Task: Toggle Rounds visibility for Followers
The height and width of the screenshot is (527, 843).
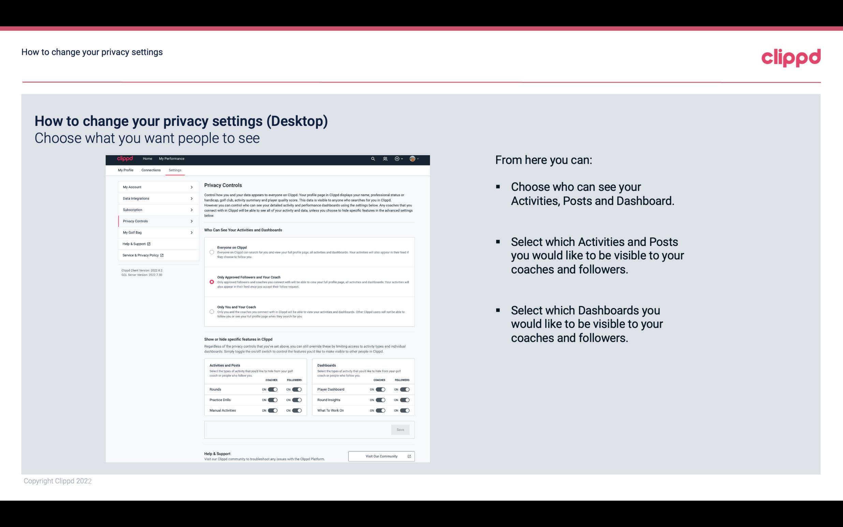Action: pos(297,389)
